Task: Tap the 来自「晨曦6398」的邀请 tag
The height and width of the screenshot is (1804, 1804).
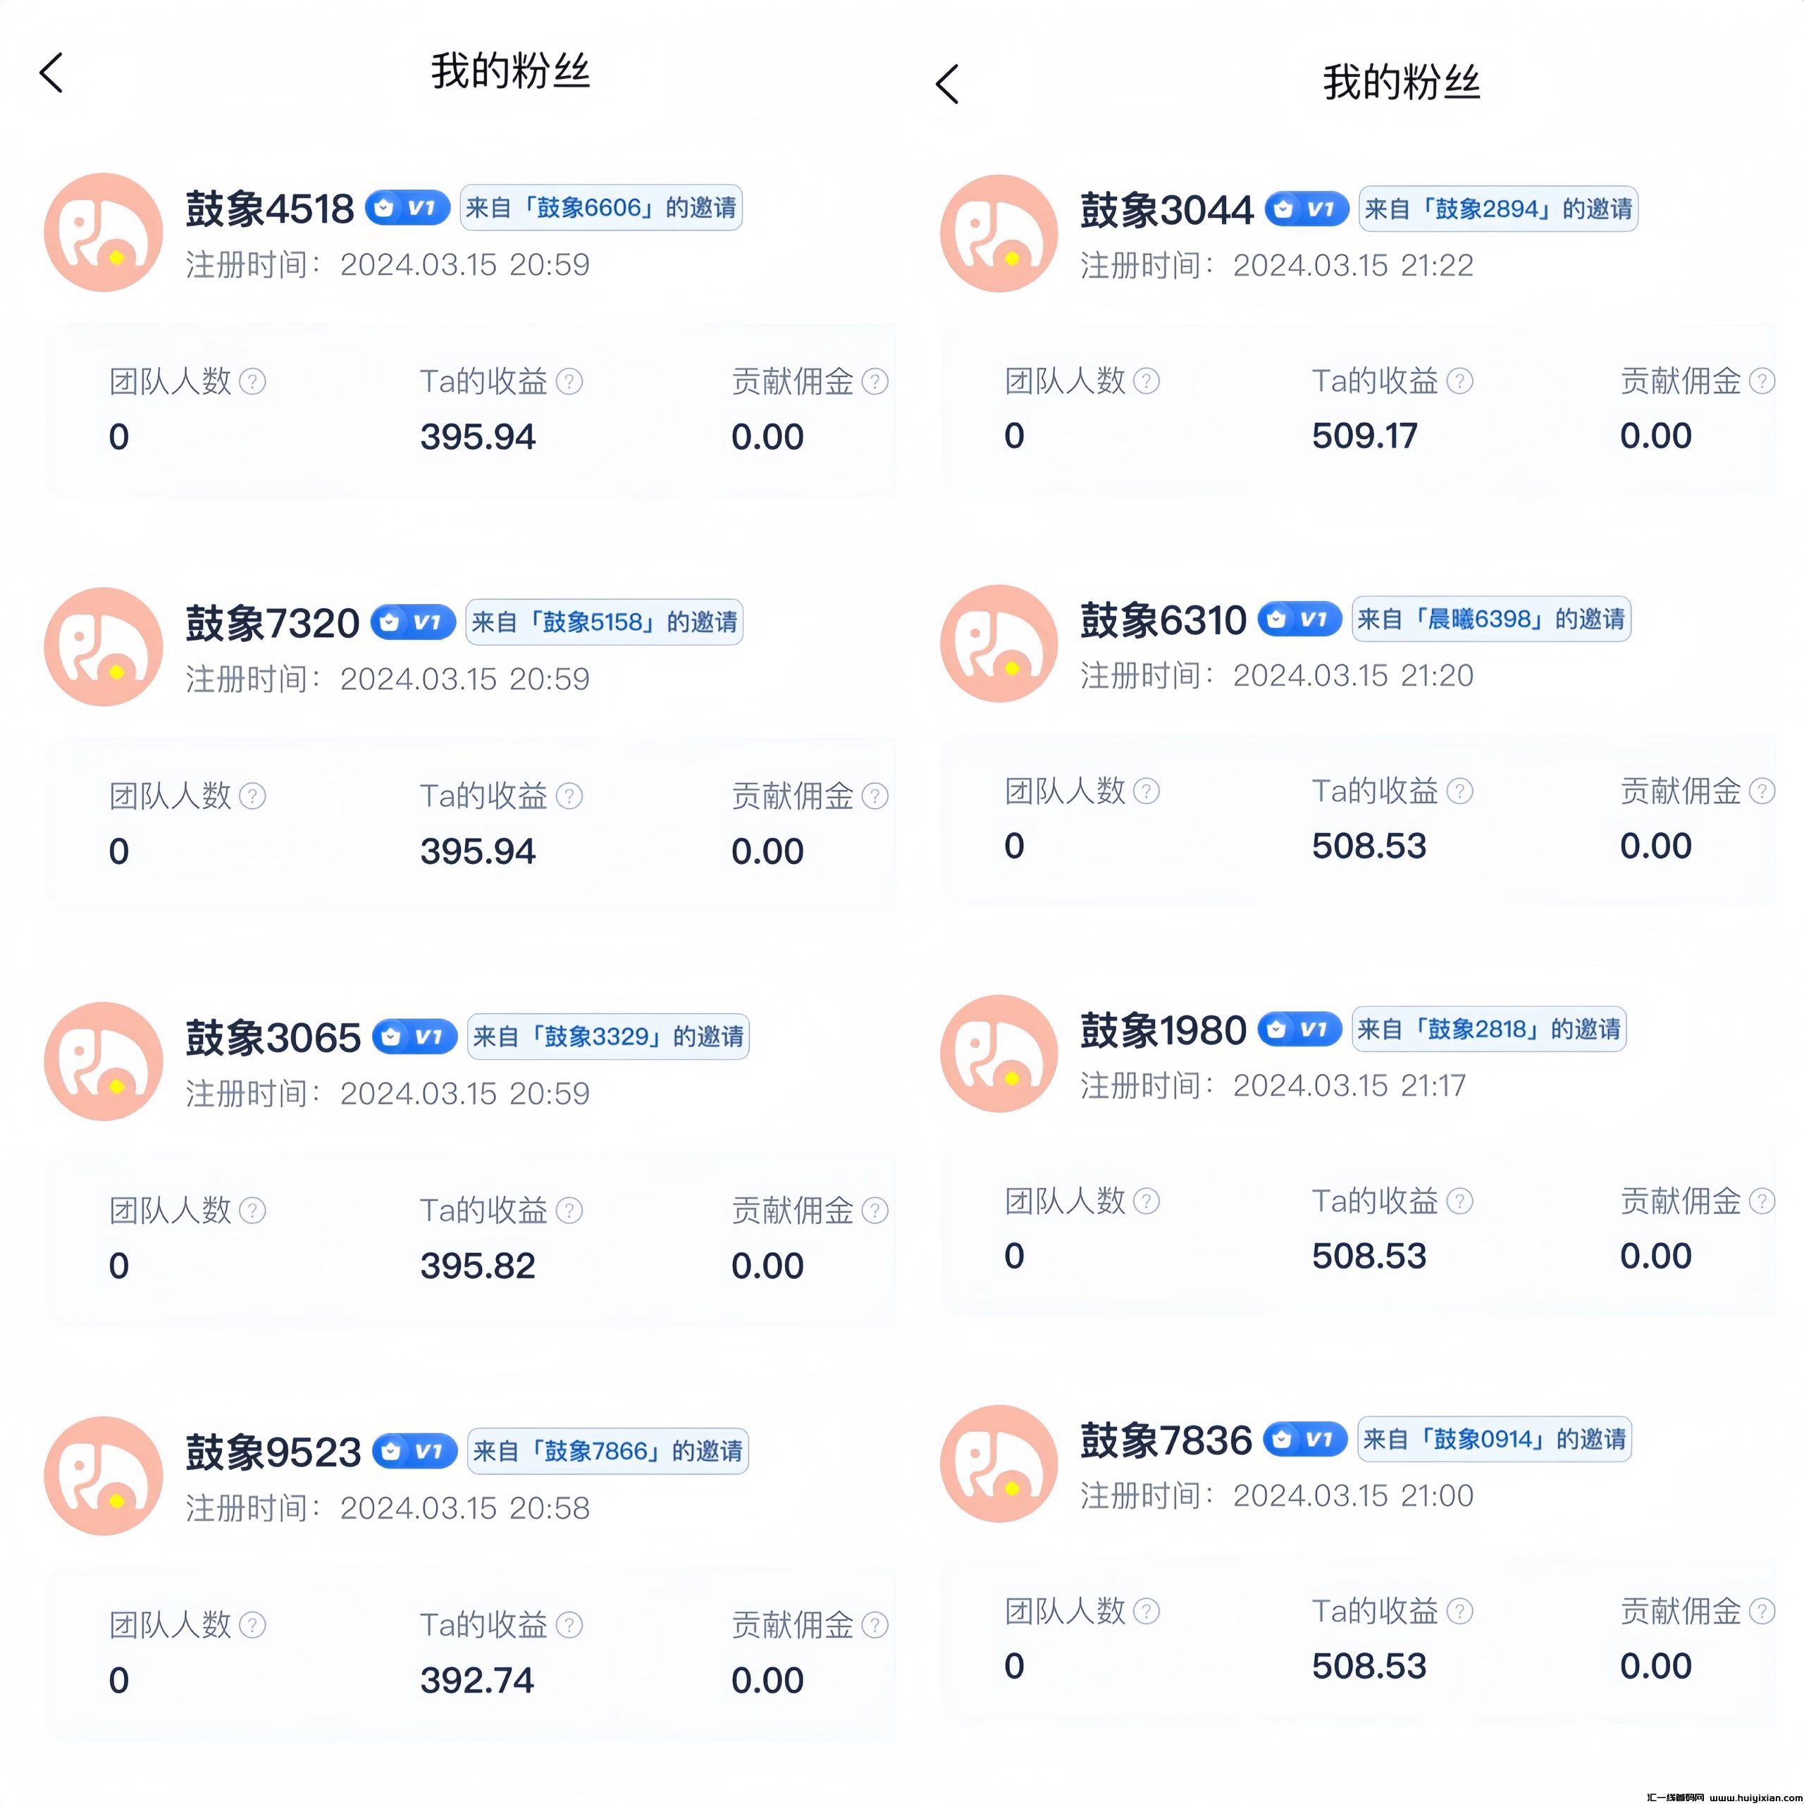Action: pyautogui.click(x=1490, y=618)
